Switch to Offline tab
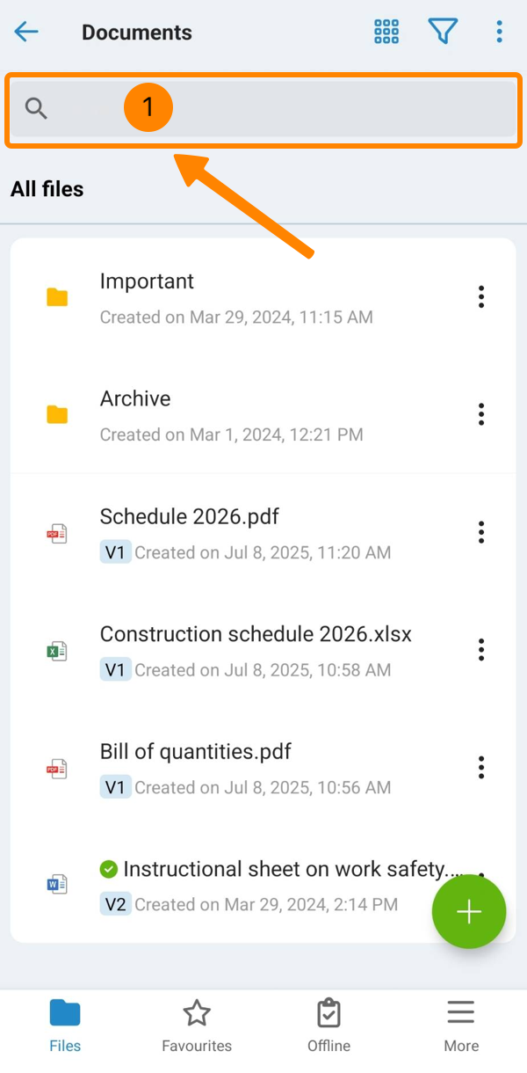This screenshot has height=1073, width=527. (x=328, y=1026)
